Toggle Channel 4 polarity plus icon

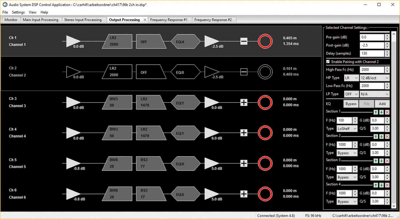244,133
